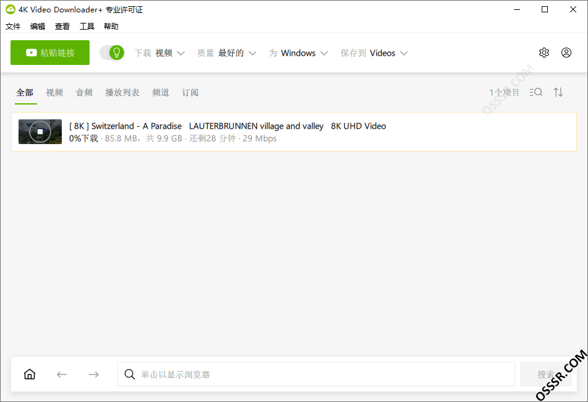Open the 为 Windows format dropdown
Image resolution: width=588 pixels, height=402 pixels.
pyautogui.click(x=298, y=53)
